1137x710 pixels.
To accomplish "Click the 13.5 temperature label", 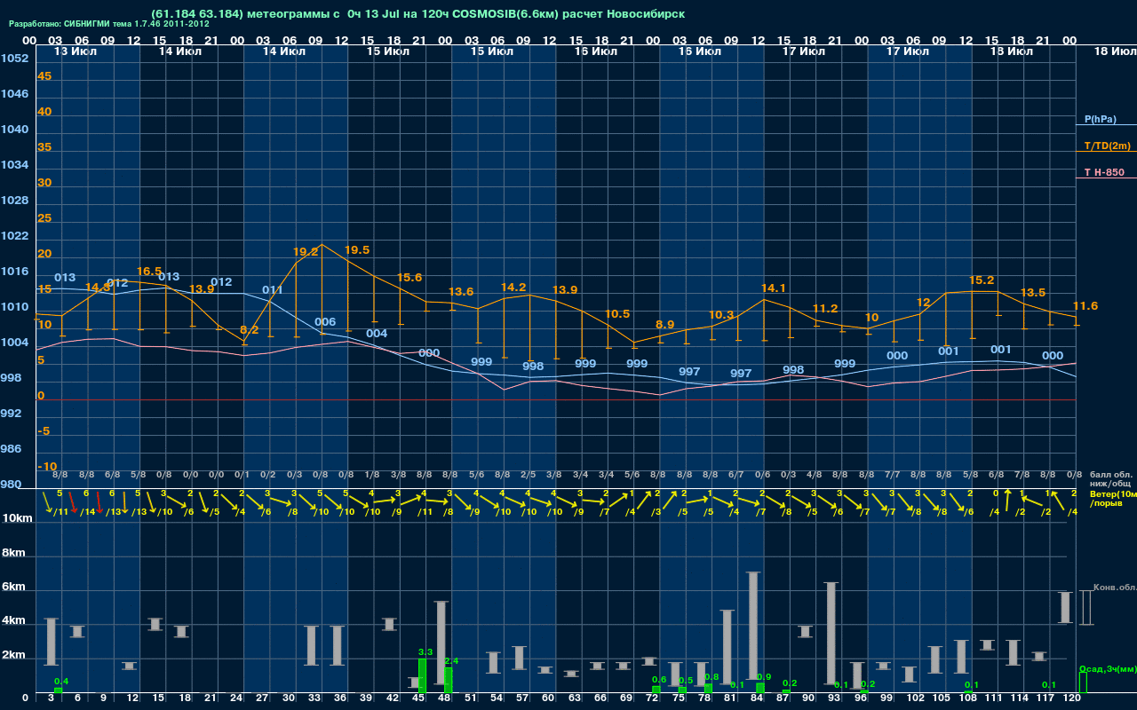I will pos(1033,293).
